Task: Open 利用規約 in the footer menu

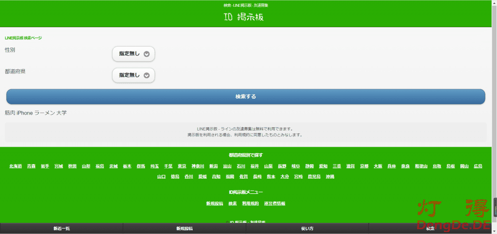Action: coord(250,203)
